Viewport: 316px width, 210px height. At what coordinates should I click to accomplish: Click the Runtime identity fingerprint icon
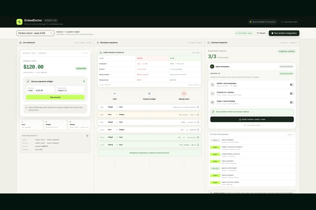tap(87, 136)
